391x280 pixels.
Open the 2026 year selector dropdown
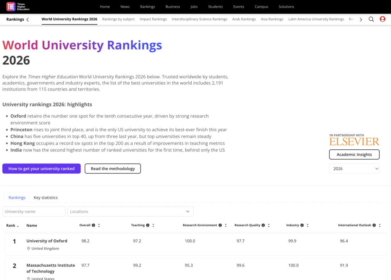tap(354, 168)
